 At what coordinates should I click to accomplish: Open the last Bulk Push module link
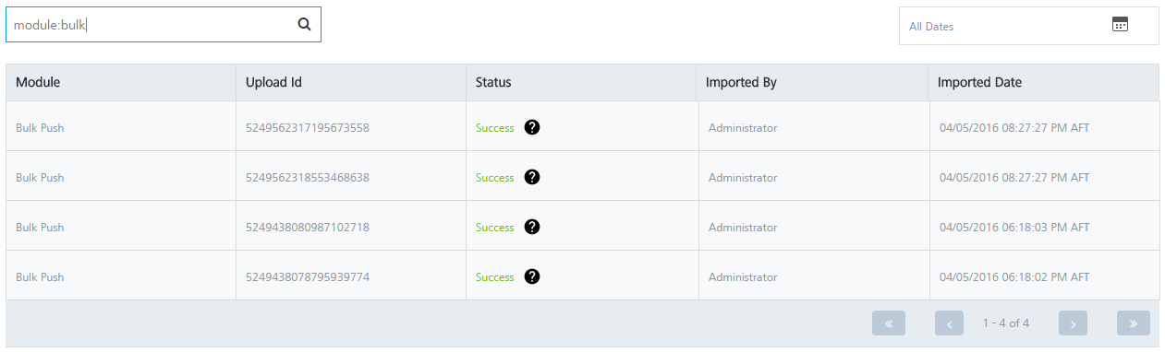[x=40, y=277]
